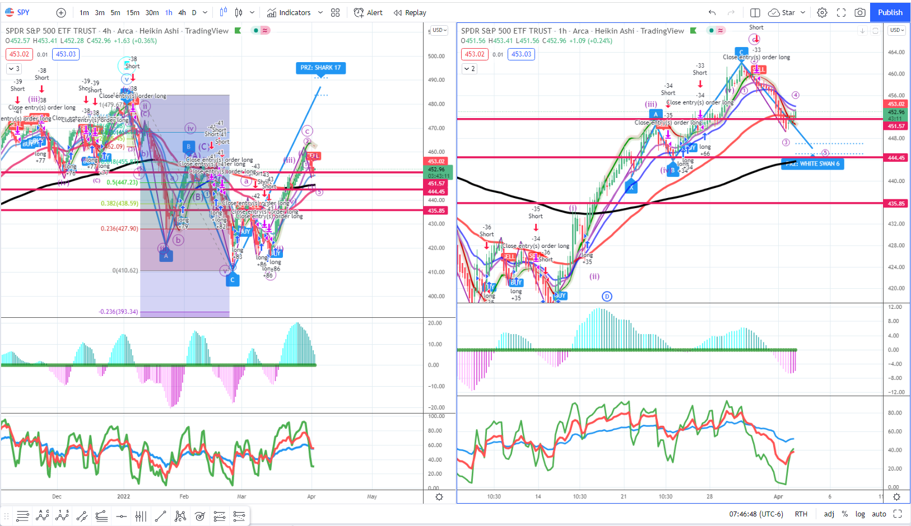Publish the chart idea
This screenshot has height=526, width=911.
(890, 12)
